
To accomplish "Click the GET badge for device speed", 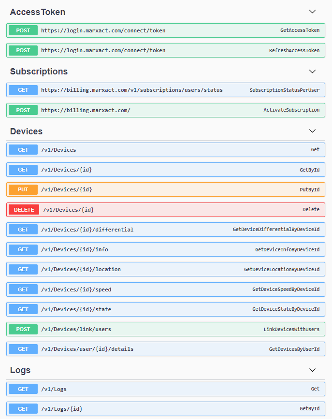I will [x=23, y=289].
